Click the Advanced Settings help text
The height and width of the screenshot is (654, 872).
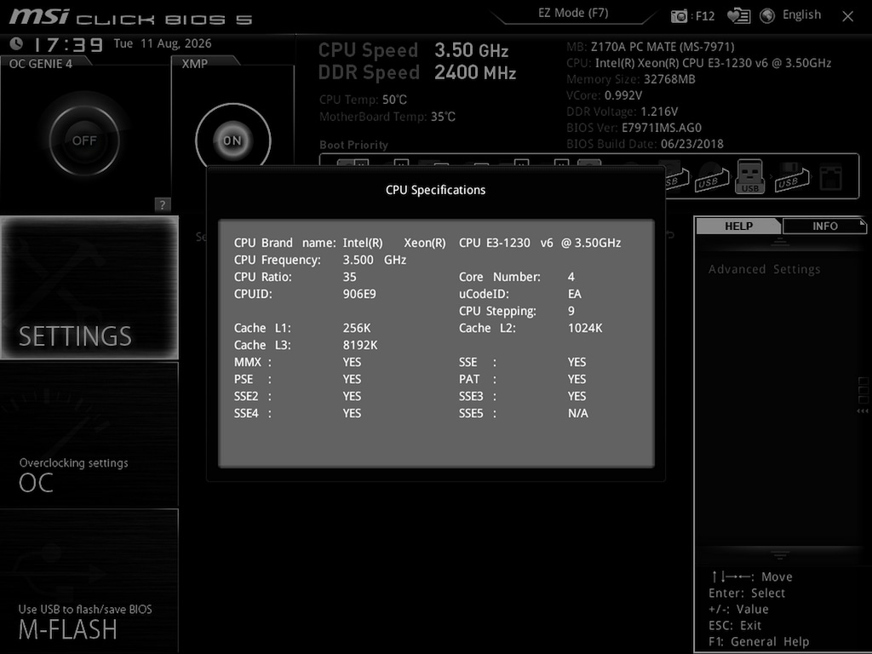pyautogui.click(x=764, y=269)
